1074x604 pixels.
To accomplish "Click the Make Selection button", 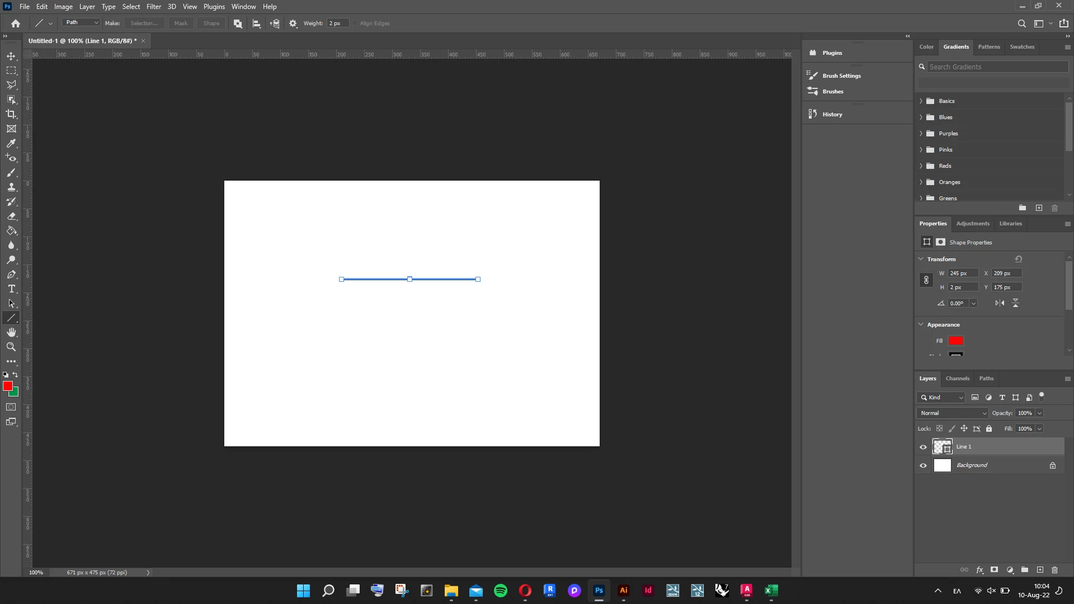I will [x=144, y=23].
